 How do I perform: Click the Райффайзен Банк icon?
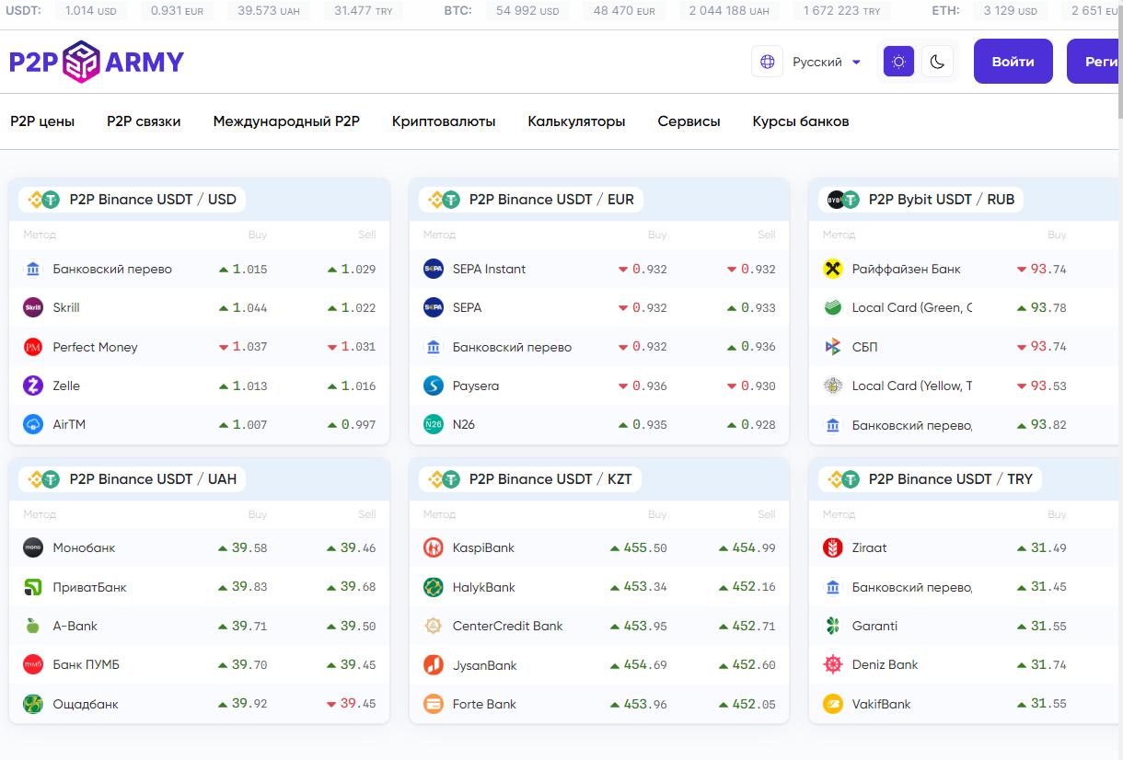tap(832, 269)
